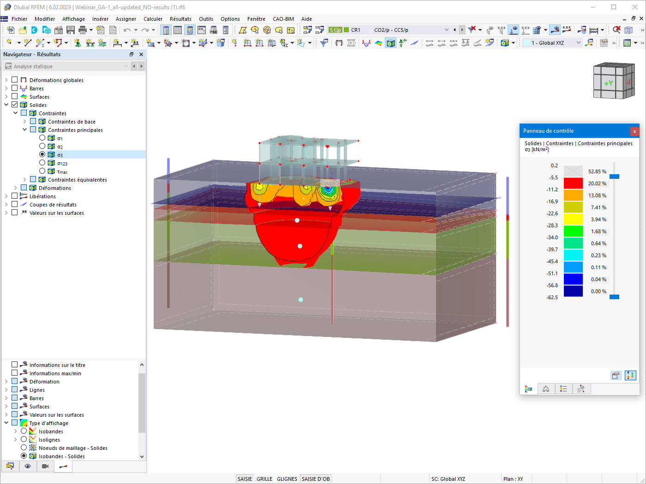This screenshot has height=484, width=646.
Task: Click the navigator lower pane scrollbar down arrow
Action: coord(142,456)
